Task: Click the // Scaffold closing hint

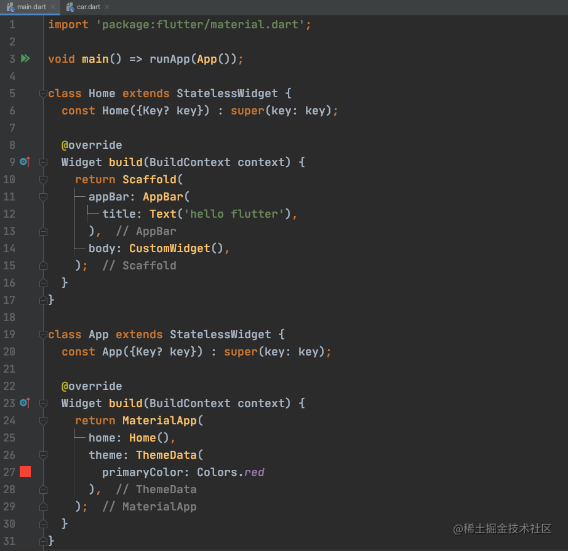Action: tap(140, 266)
